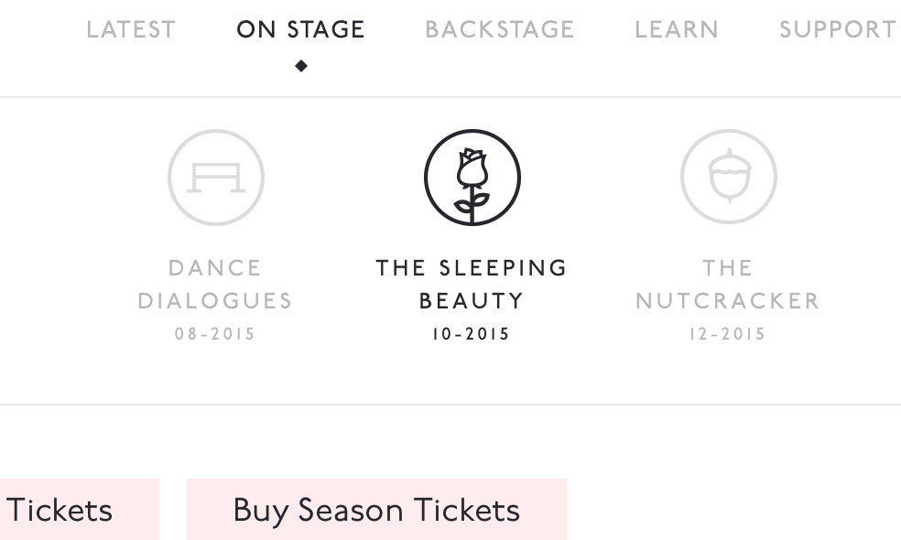Image resolution: width=901 pixels, height=540 pixels.
Task: Select the Sleeping Beauty rose icon
Action: (x=472, y=178)
